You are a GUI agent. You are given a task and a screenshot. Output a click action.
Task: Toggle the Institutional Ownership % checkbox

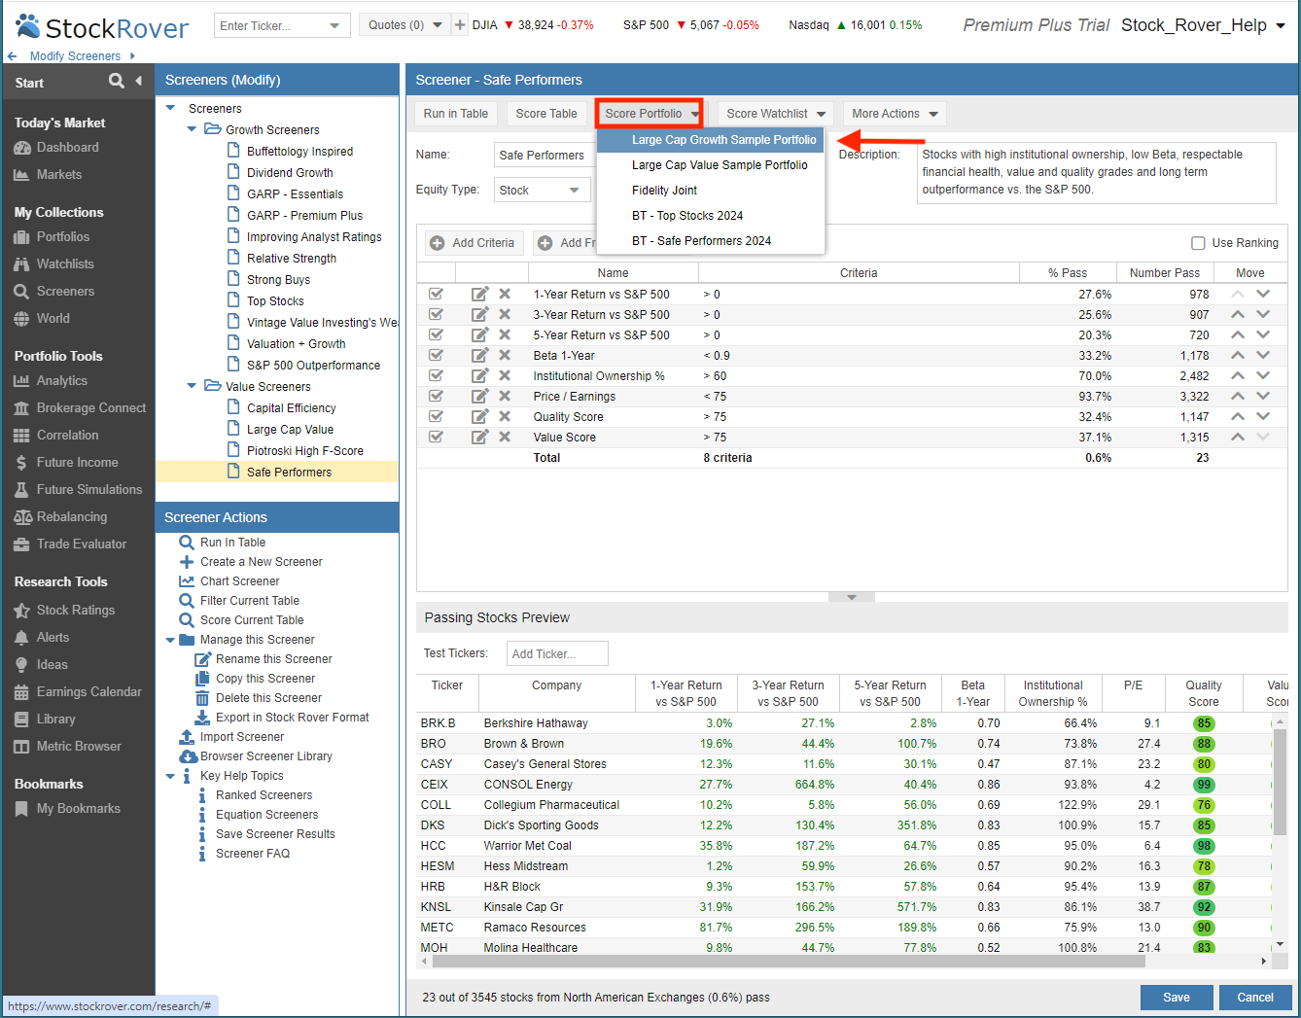[436, 375]
